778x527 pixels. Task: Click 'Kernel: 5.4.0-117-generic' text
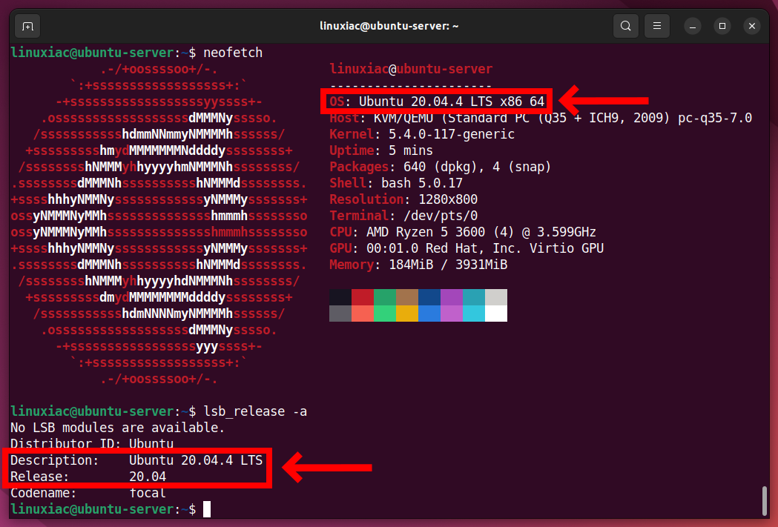click(x=422, y=134)
